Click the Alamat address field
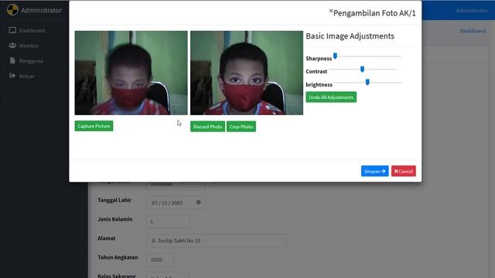495x278 pixels. [217, 240]
